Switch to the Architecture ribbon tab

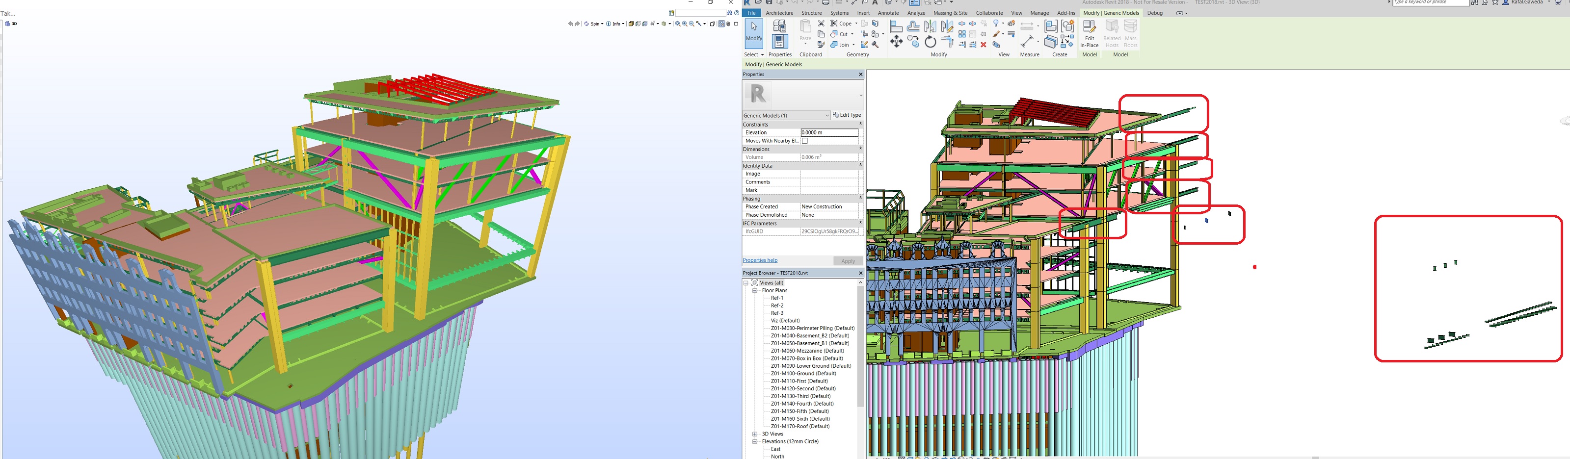coord(779,13)
